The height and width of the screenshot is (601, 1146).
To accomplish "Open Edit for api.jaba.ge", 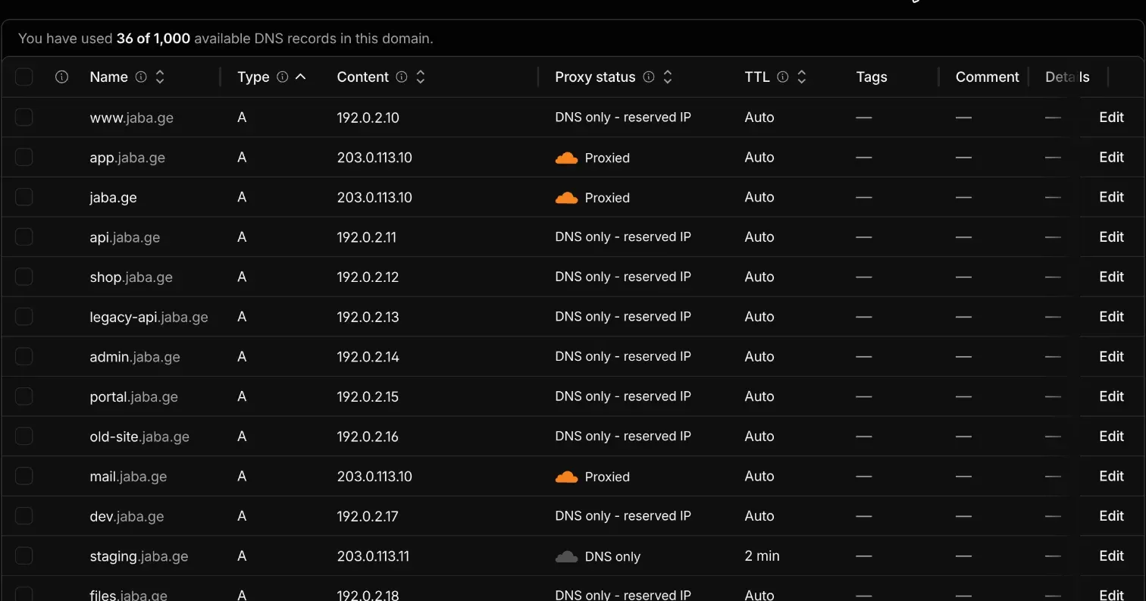I will coord(1112,237).
